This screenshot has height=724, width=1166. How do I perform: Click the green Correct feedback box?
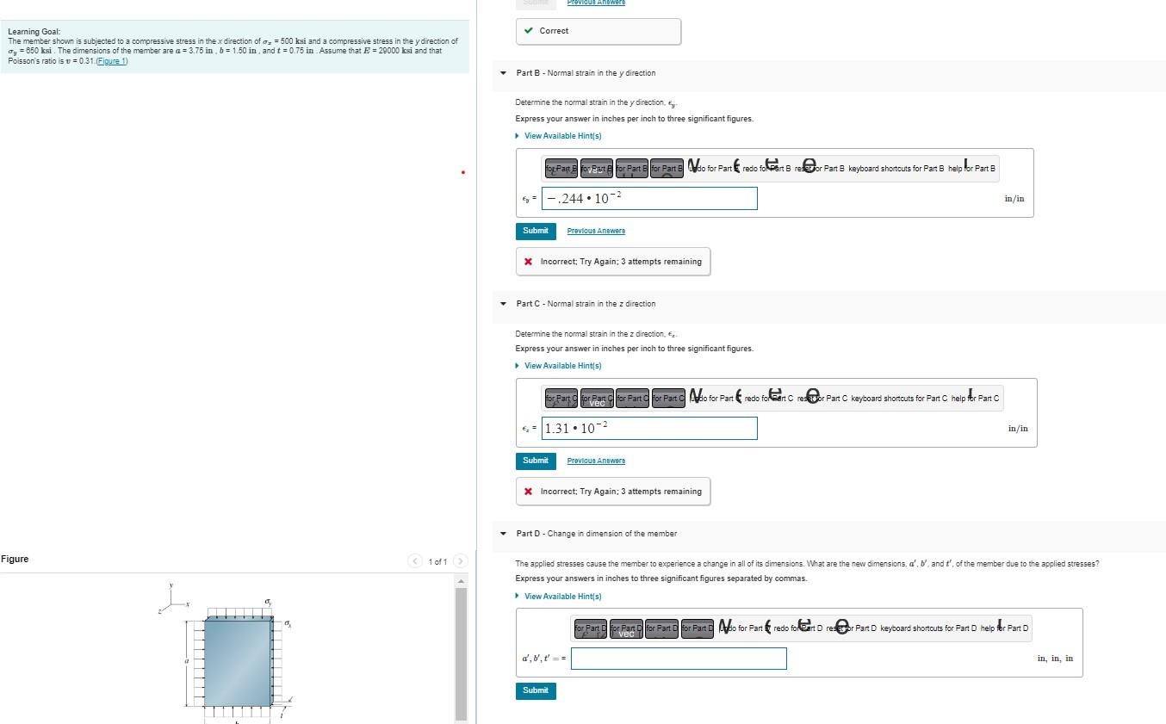click(x=599, y=31)
